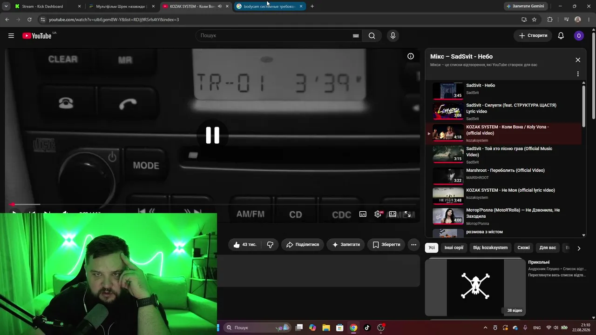Open playlist more options menu
This screenshot has width=596, height=335.
(578, 74)
